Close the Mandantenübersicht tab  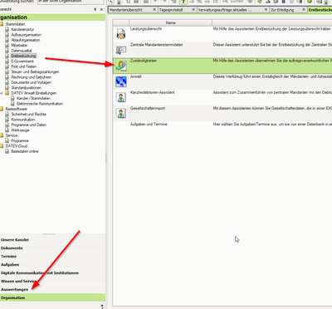coord(154,10)
